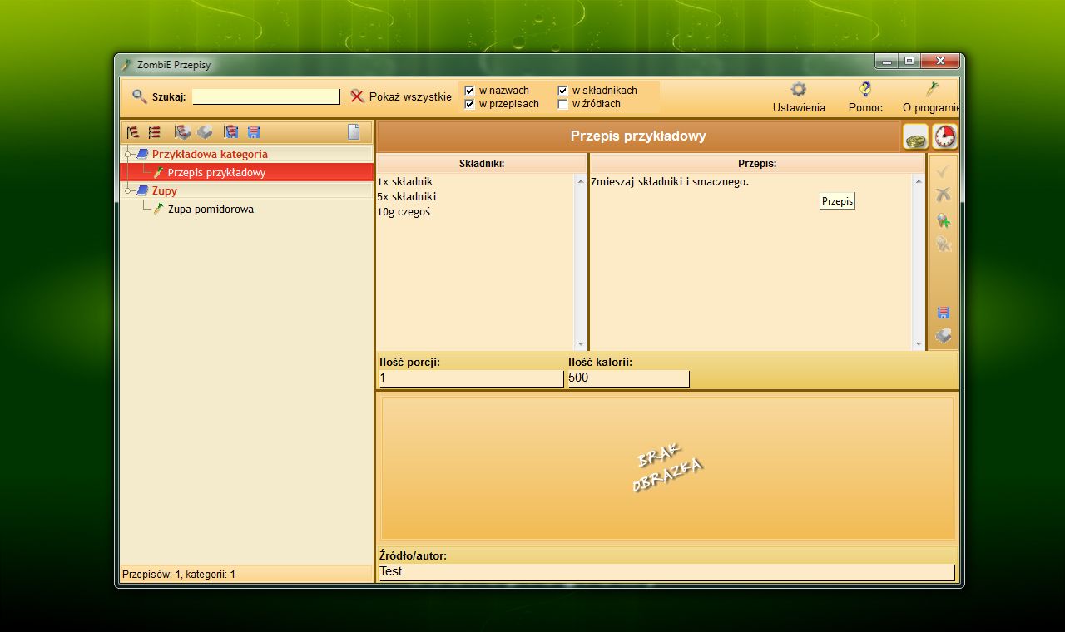1065x632 pixels.
Task: Click the grayed remove recipe icon
Action: pyautogui.click(x=943, y=244)
